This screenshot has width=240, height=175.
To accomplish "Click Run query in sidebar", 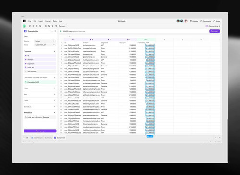I will pyautogui.click(x=40, y=131).
